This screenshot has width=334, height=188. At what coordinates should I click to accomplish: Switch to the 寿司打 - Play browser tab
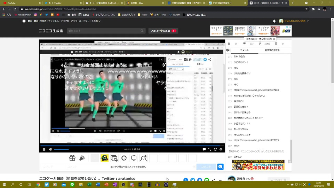[145, 3]
